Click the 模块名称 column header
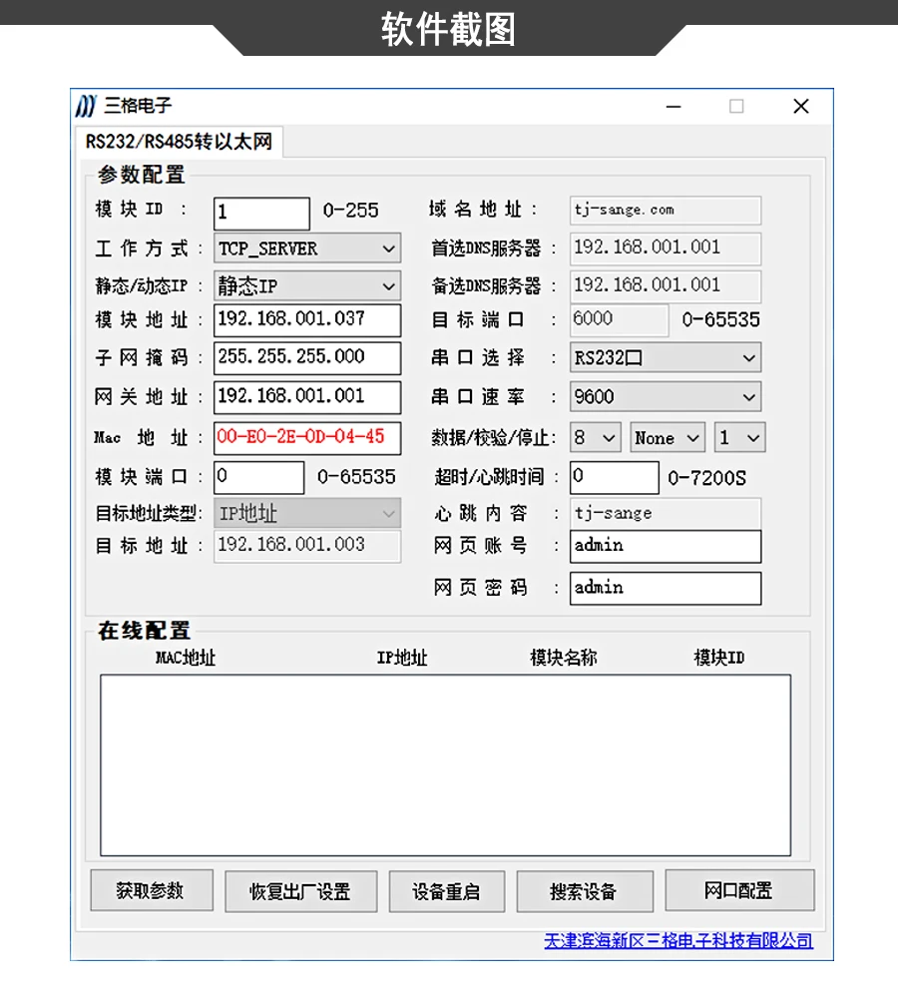The width and height of the screenshot is (898, 998). click(x=564, y=658)
